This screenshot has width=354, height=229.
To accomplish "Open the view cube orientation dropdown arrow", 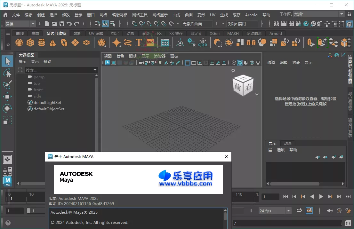I will tap(257, 95).
